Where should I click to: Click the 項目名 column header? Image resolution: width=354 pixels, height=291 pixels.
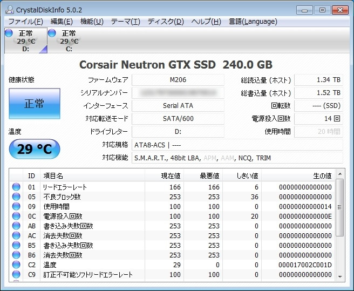point(93,175)
